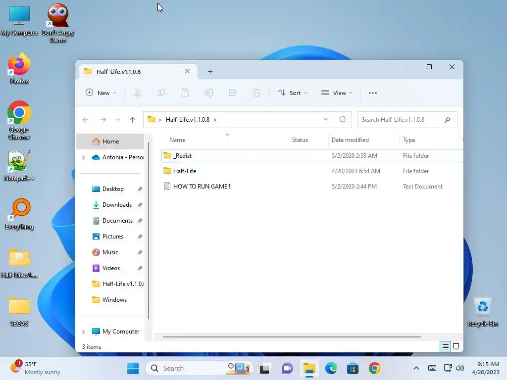The width and height of the screenshot is (507, 380).
Task: Open the View dropdown menu
Action: tap(337, 93)
